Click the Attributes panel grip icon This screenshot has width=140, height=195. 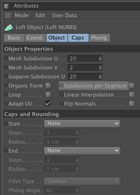point(6,6)
